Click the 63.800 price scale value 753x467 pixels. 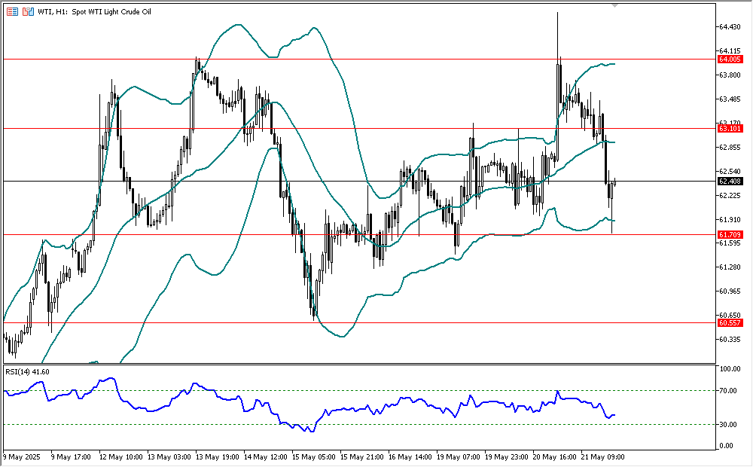coord(730,75)
